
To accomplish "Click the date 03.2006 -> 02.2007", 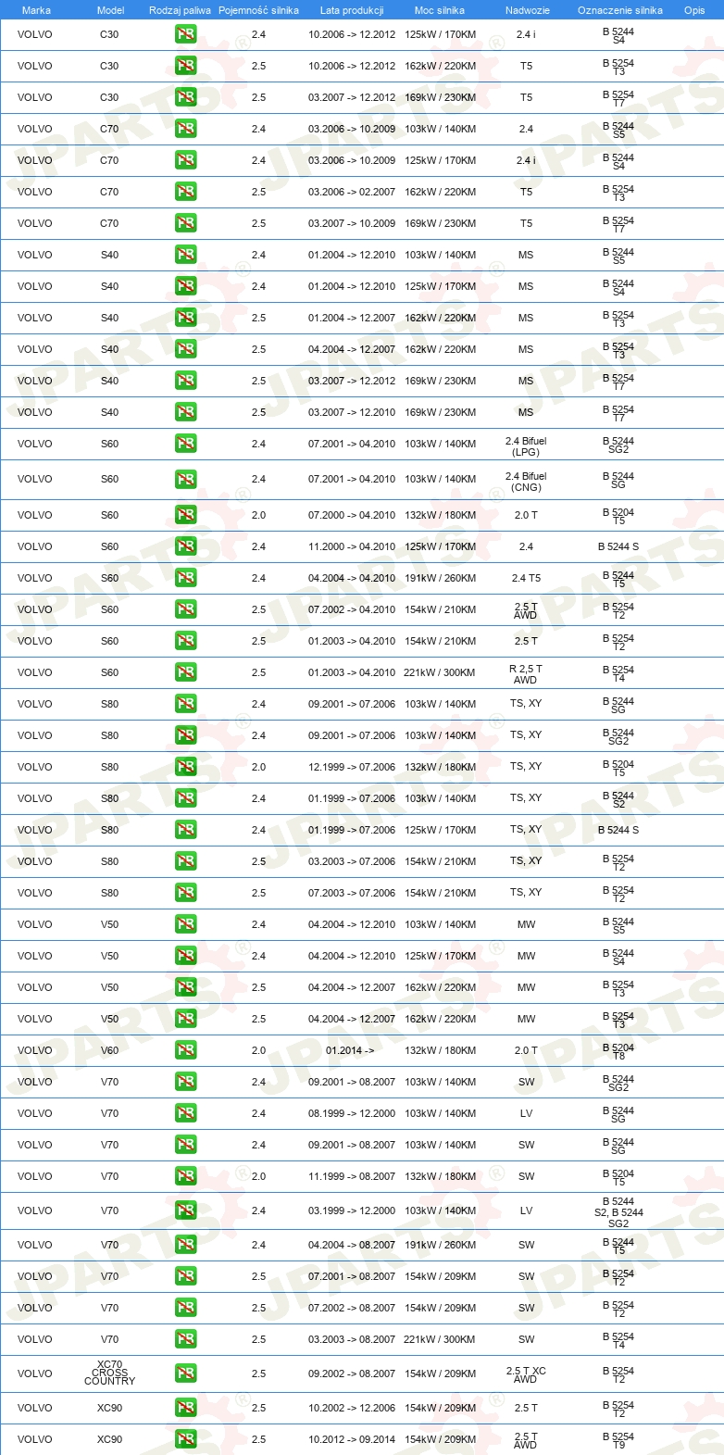I will (x=352, y=192).
